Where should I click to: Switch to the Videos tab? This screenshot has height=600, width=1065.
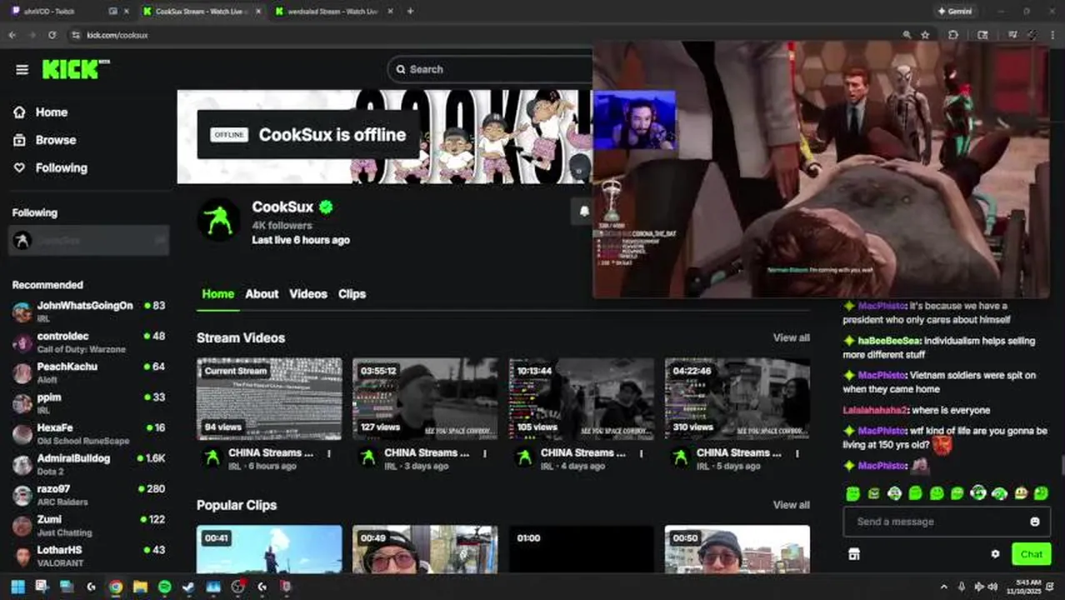click(308, 294)
